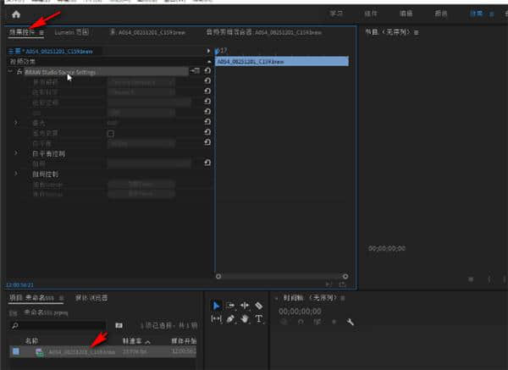Select the Hand tool
The width and height of the screenshot is (508, 370).
(244, 319)
